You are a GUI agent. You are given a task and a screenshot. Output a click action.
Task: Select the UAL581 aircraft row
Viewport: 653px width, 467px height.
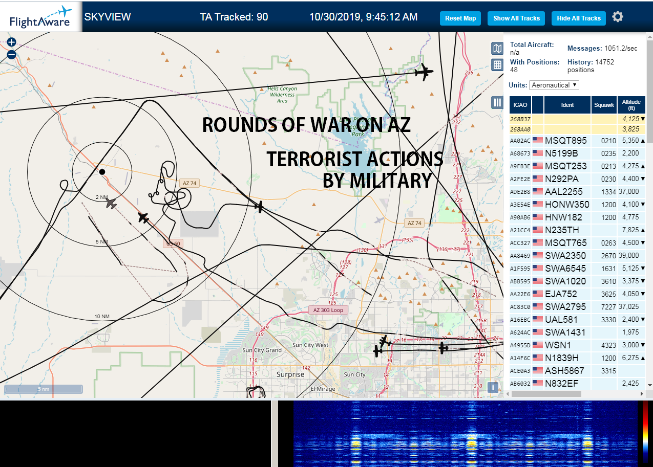pos(578,320)
